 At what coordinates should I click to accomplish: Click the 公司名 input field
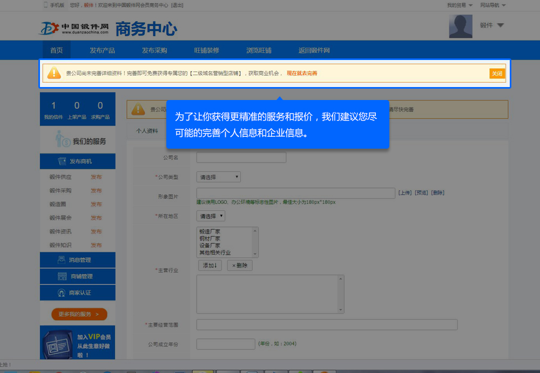241,157
